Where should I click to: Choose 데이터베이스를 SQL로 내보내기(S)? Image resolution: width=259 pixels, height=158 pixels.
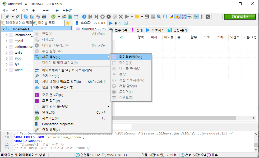[72, 70]
